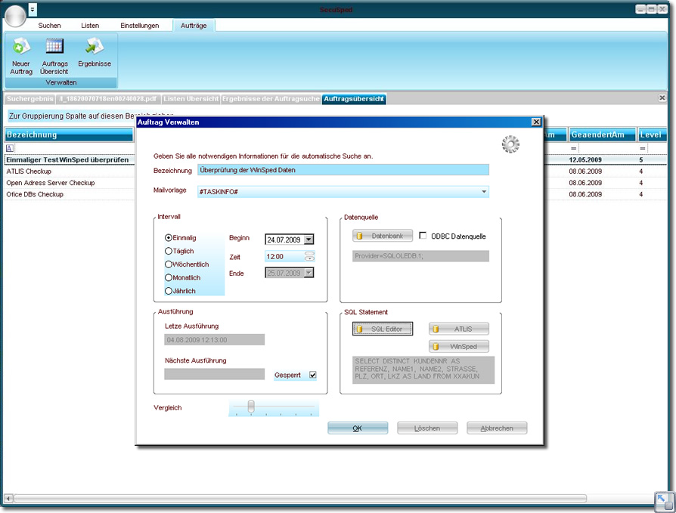Viewport: 676px width, 513px height.
Task: Switch to the Einstellungen ribbon tab
Action: click(x=139, y=26)
